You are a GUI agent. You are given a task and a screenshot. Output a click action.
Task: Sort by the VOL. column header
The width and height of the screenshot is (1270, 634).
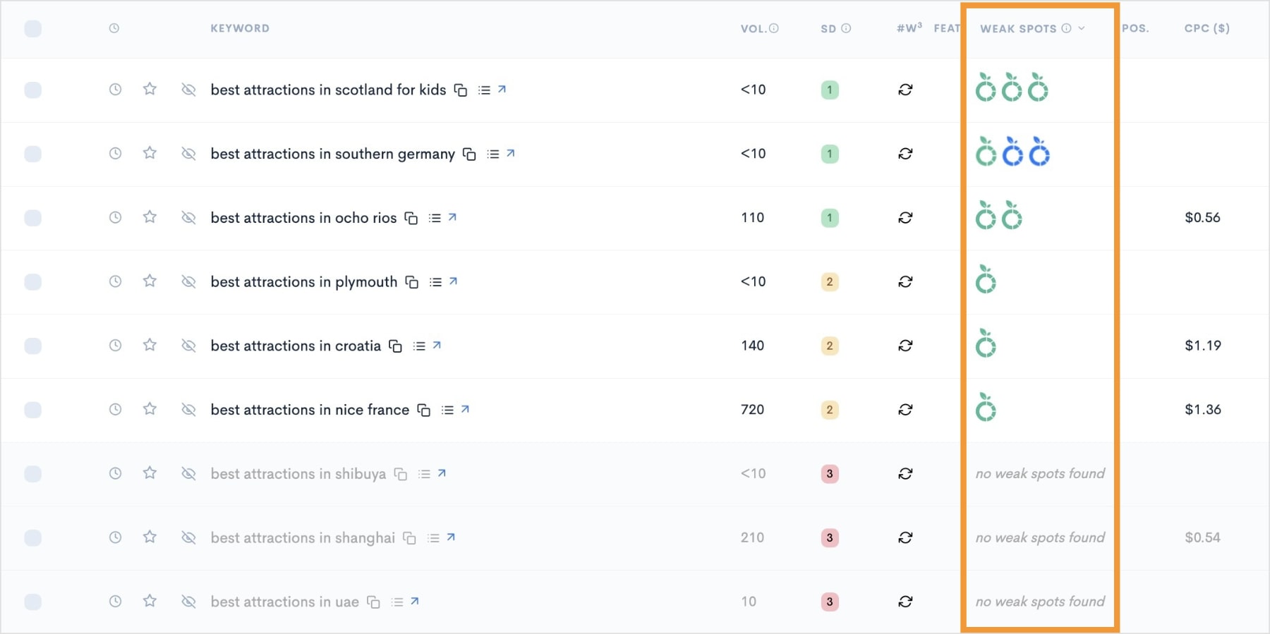(x=754, y=28)
